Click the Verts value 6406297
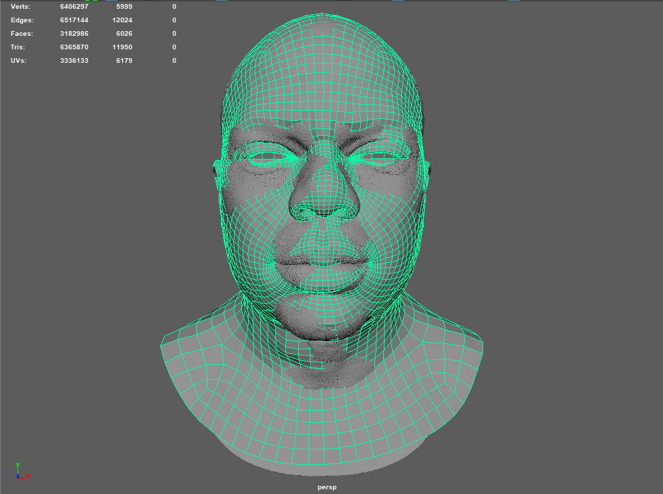 pos(74,7)
